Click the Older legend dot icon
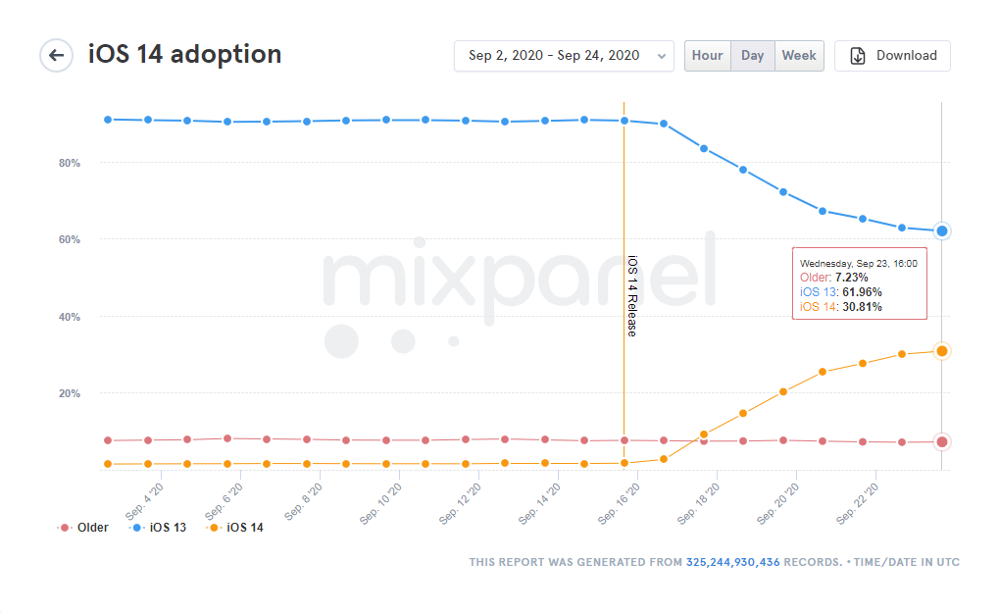This screenshot has height=613, width=999. click(65, 528)
